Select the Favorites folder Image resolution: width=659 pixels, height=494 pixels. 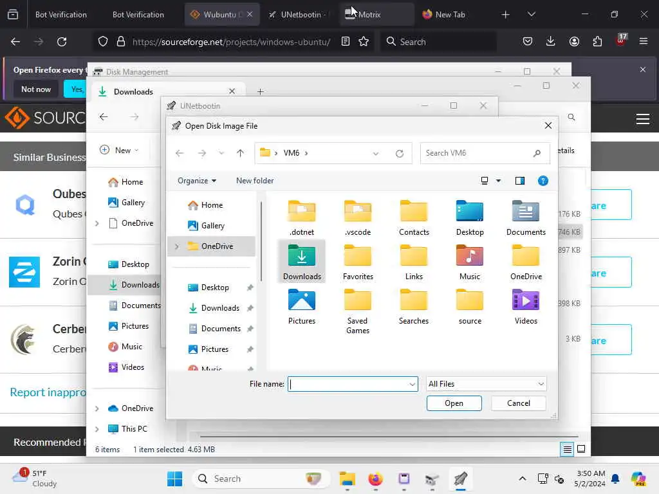[x=358, y=262]
